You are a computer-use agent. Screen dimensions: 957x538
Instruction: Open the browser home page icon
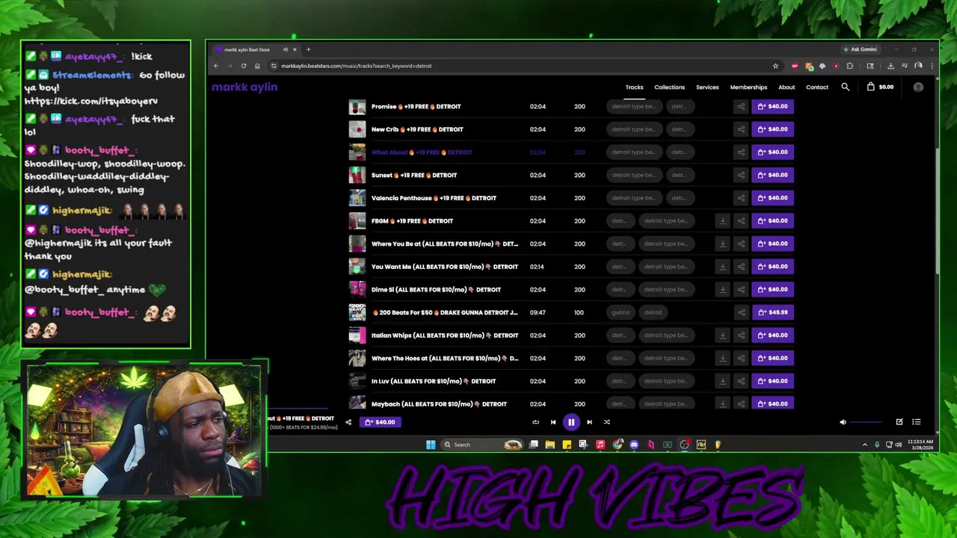click(x=257, y=66)
